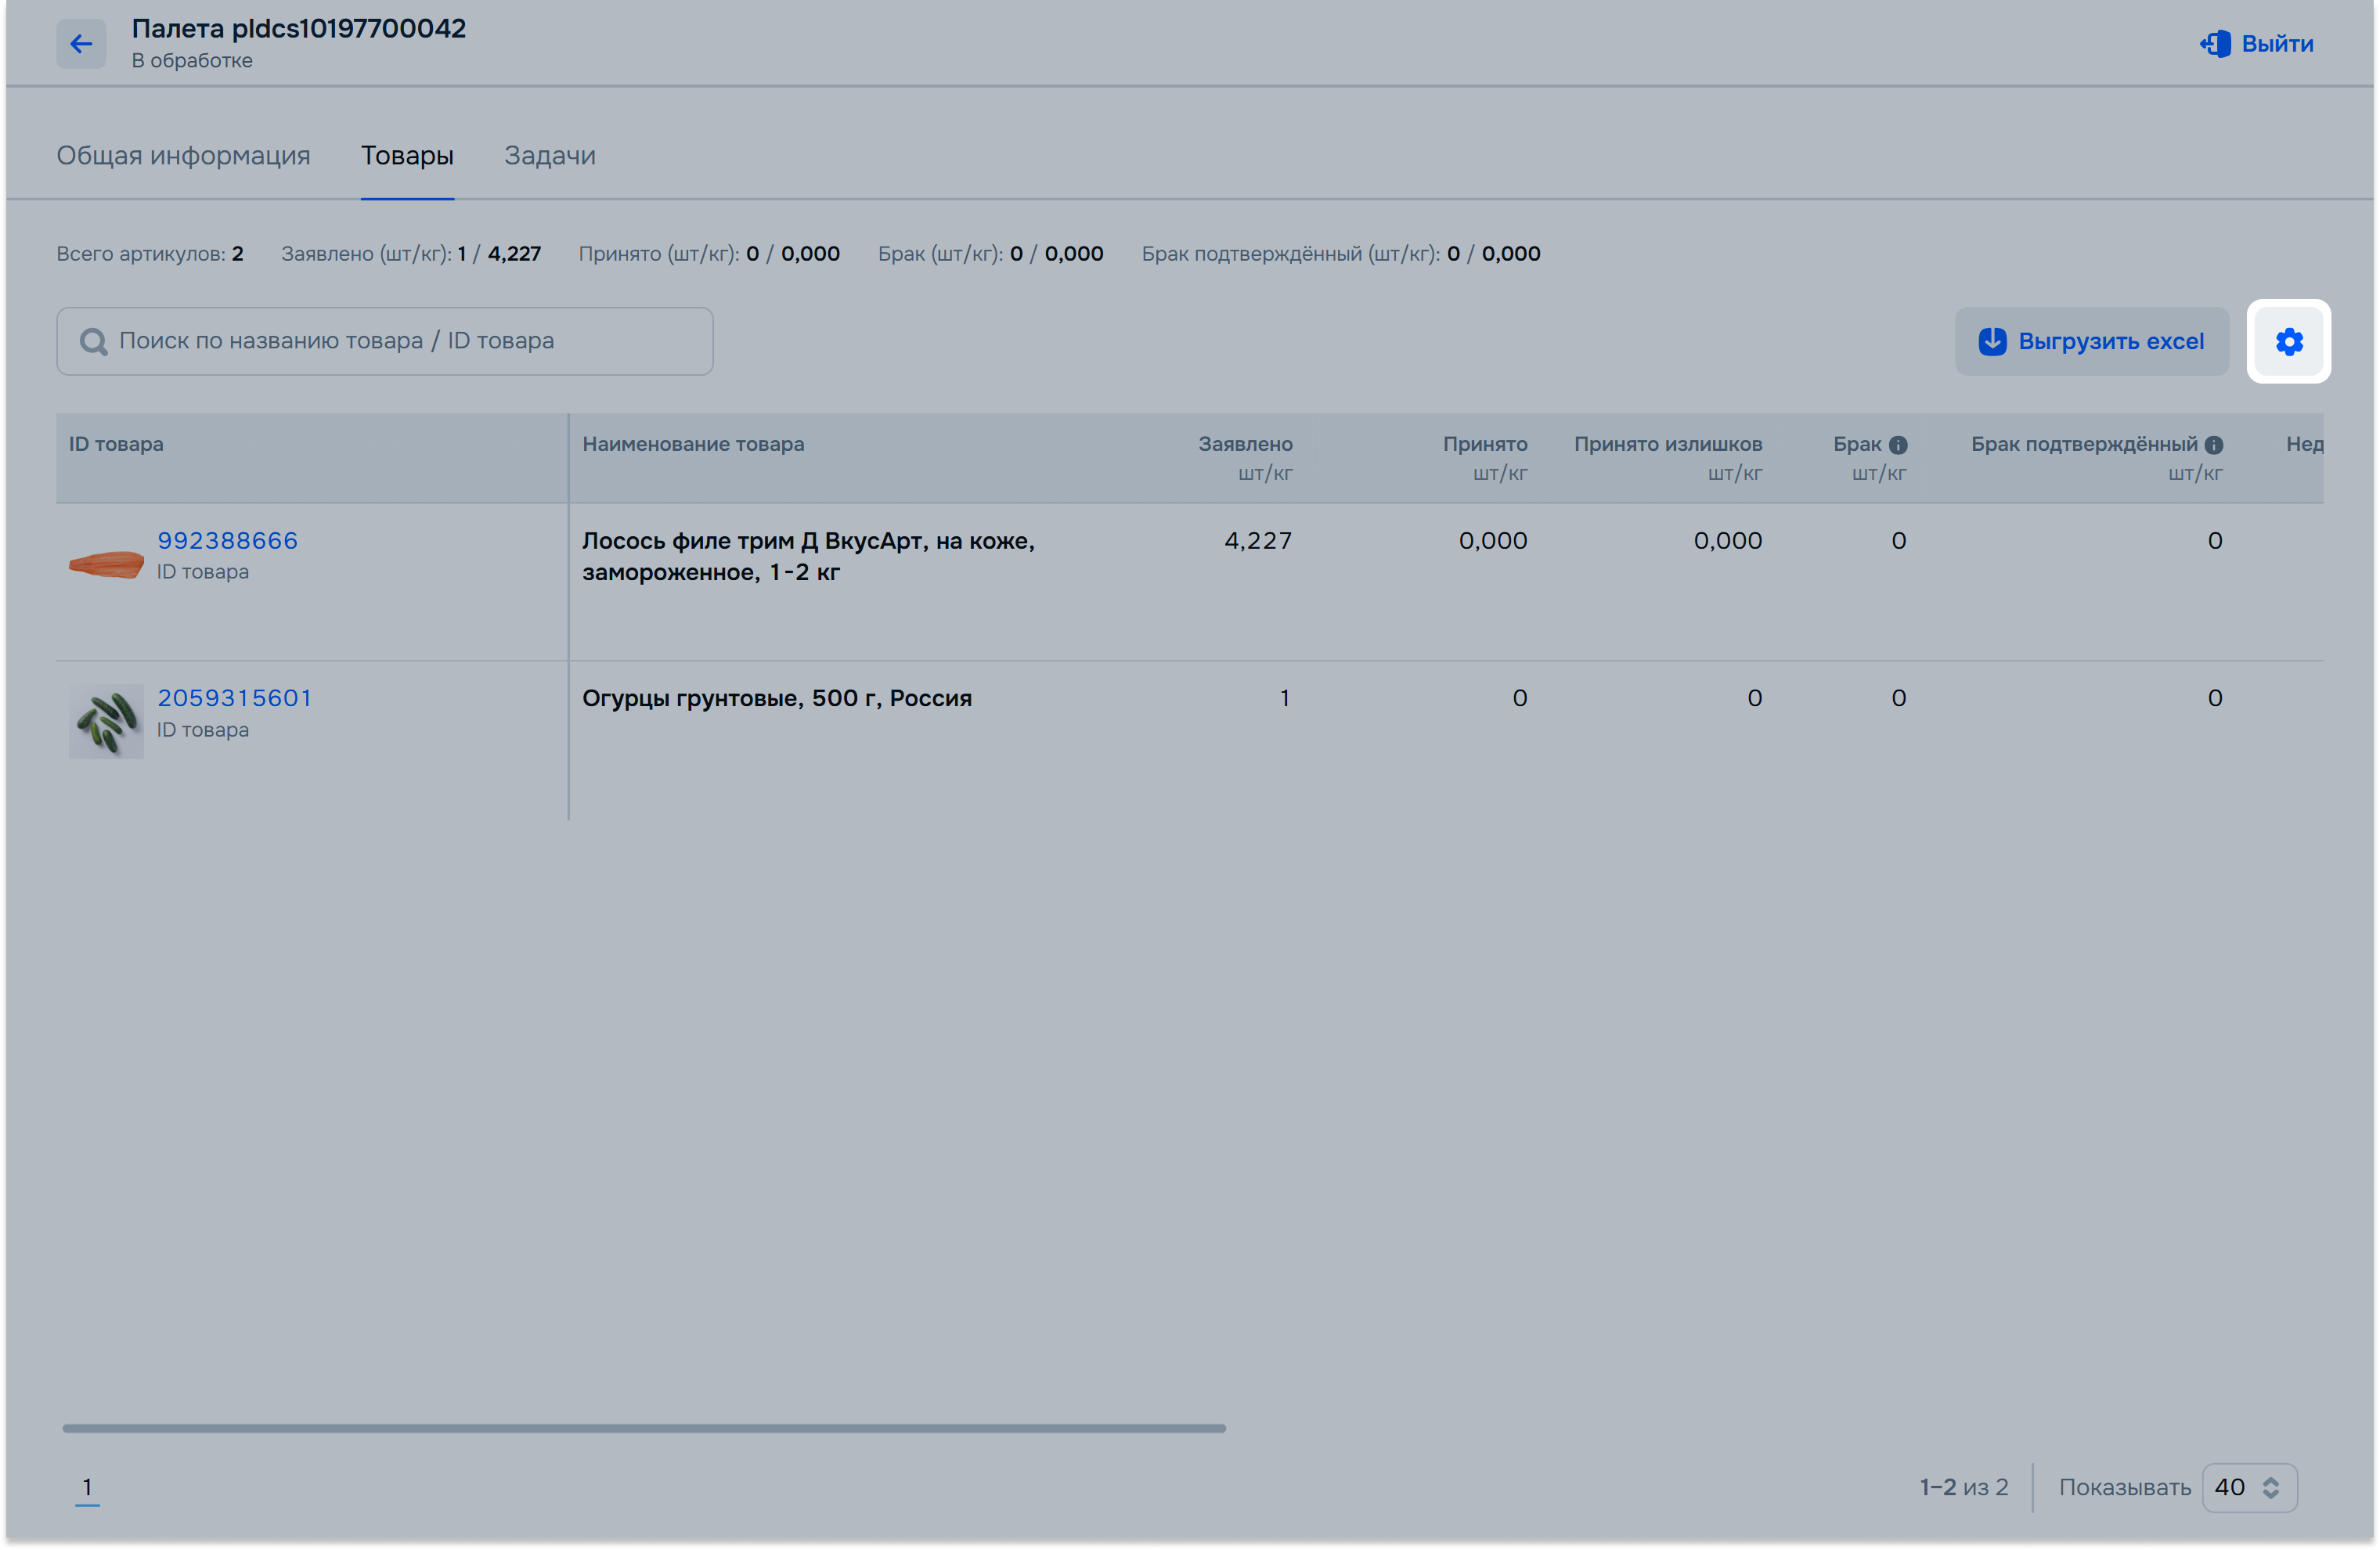This screenshot has height=1550, width=2380.
Task: Select the Товары tab
Action: (x=407, y=156)
